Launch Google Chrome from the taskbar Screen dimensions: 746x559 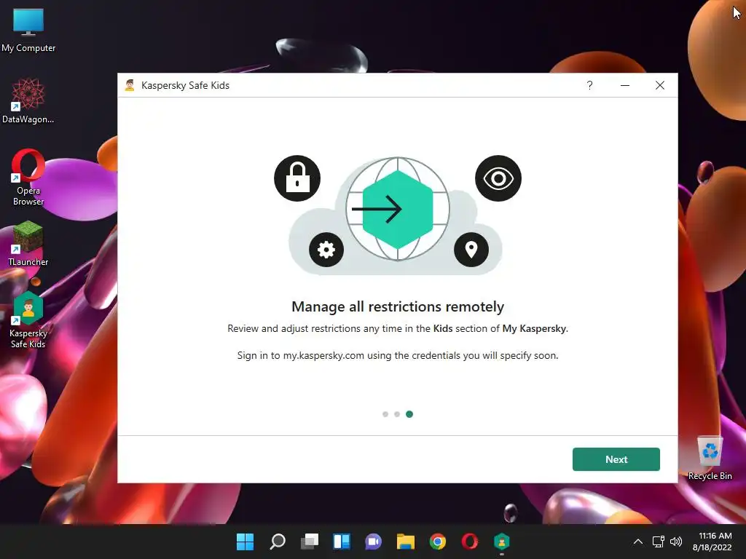(x=438, y=542)
